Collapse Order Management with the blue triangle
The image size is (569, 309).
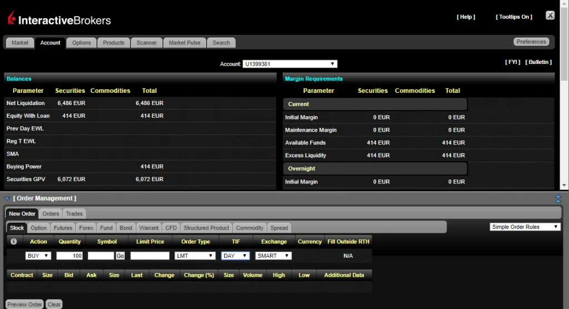(x=7, y=198)
